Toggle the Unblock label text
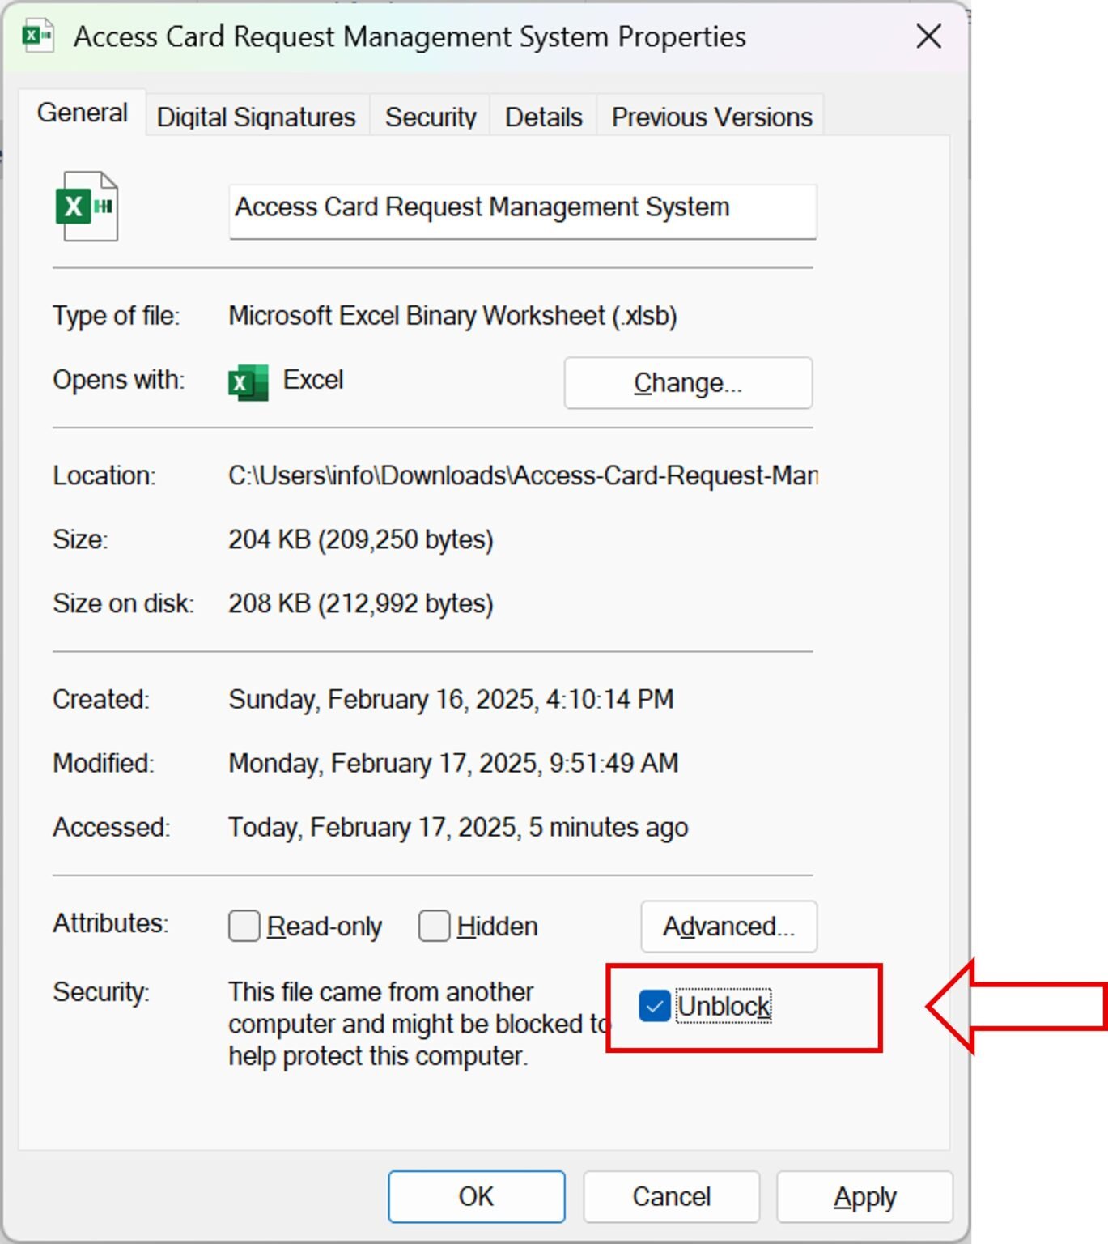1108x1244 pixels. pos(724,1006)
